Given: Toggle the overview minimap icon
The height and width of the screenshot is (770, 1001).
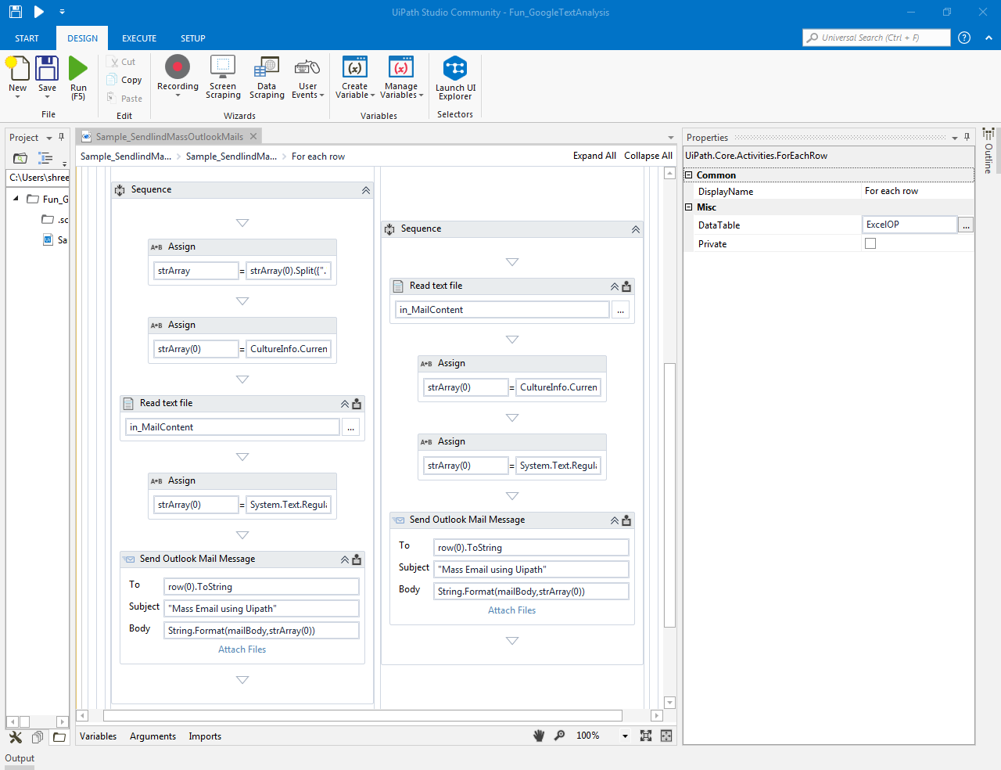Looking at the screenshot, I should point(666,736).
